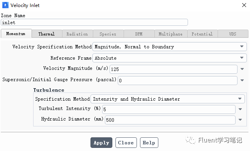Image resolution: width=250 pixels, height=151 pixels.
Task: Click the Hydraulic Diameter value field
Action: pos(170,120)
